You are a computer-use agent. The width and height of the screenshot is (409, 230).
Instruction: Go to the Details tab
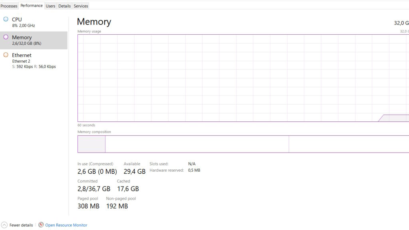pos(64,6)
